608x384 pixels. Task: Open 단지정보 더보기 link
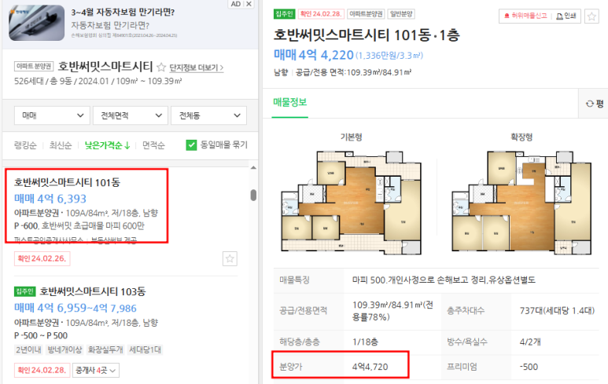tap(196, 68)
